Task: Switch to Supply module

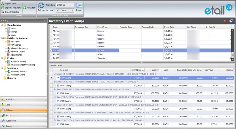Action: pos(24,115)
